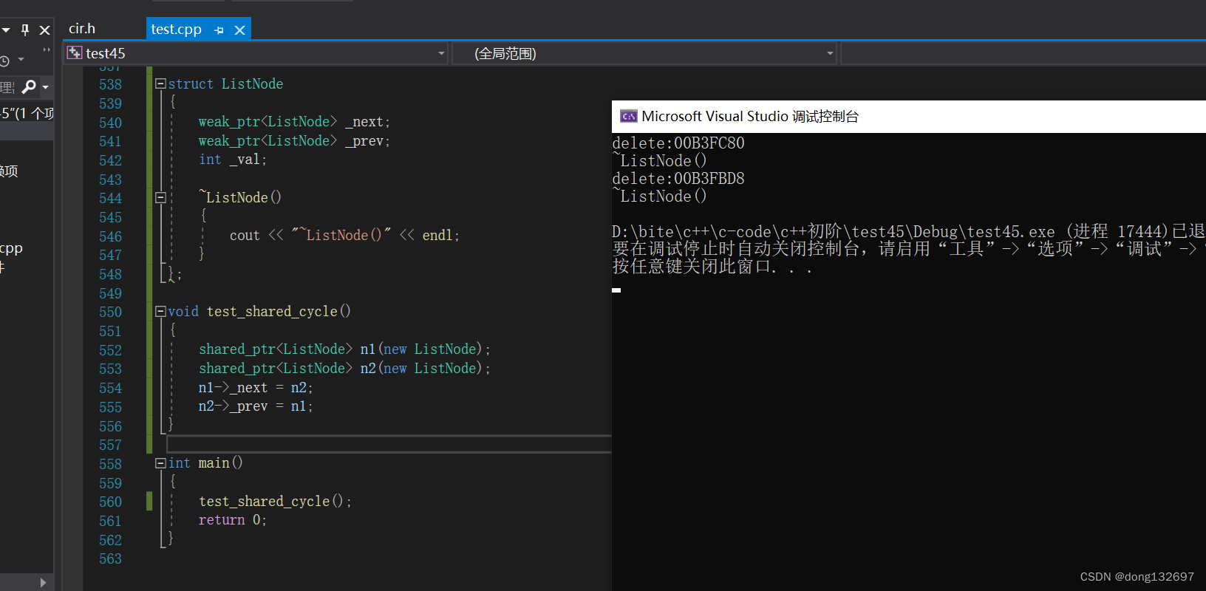The width and height of the screenshot is (1206, 591).
Task: Collapse the test_shared_cycle function block
Action: tap(160, 312)
